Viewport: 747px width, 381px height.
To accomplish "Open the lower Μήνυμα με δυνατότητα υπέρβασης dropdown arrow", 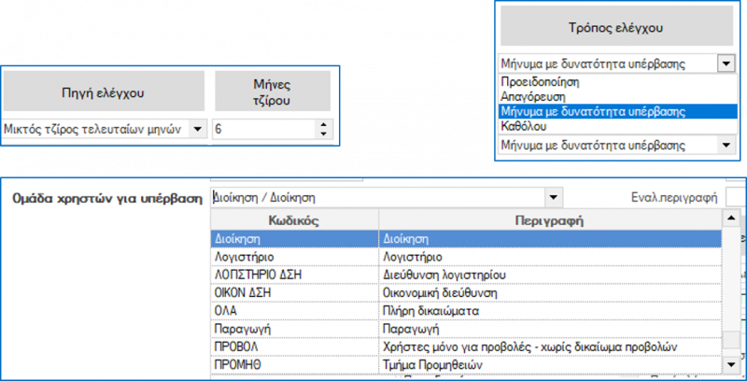I will 726,145.
